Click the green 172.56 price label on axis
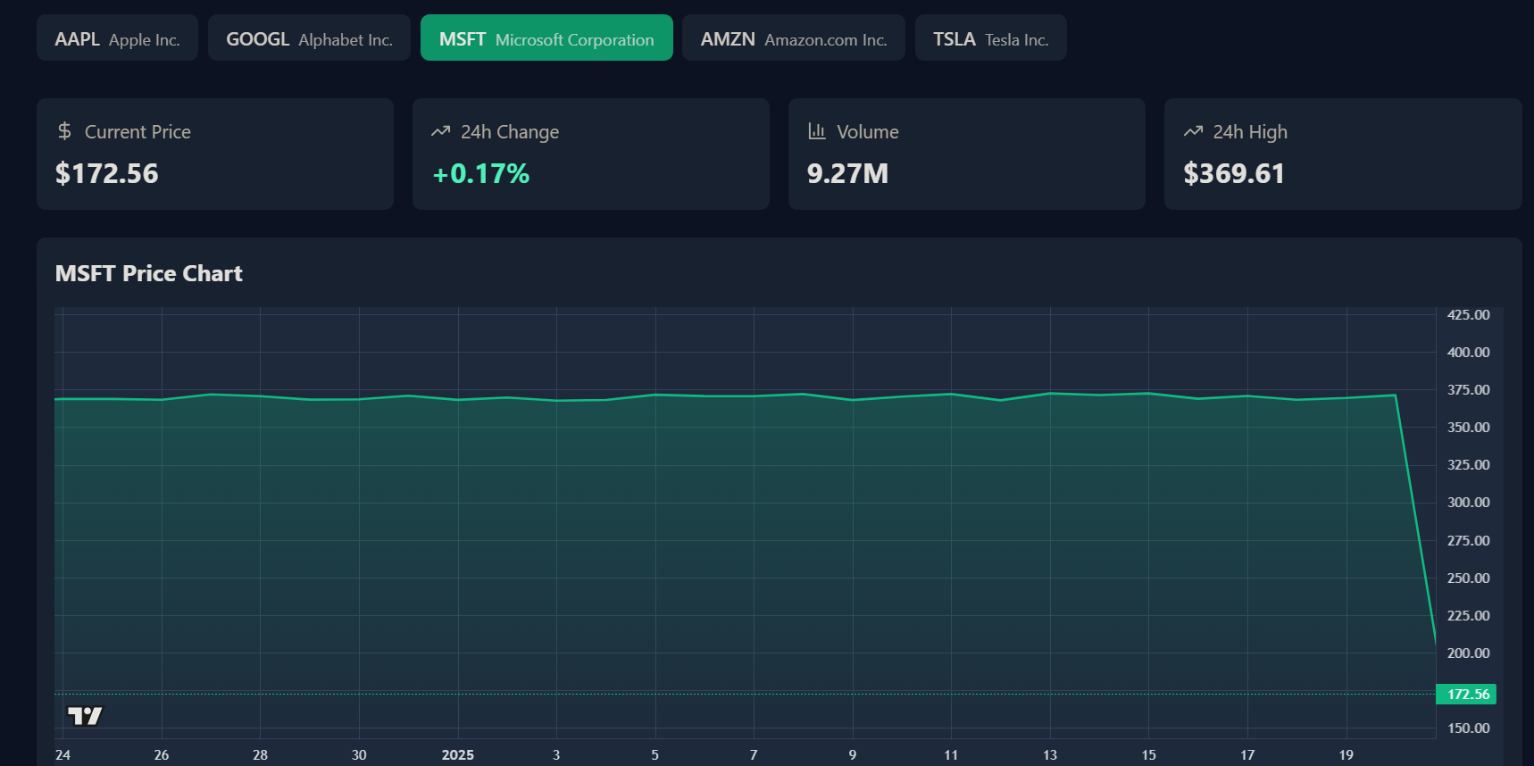The width and height of the screenshot is (1534, 766). point(1466,694)
